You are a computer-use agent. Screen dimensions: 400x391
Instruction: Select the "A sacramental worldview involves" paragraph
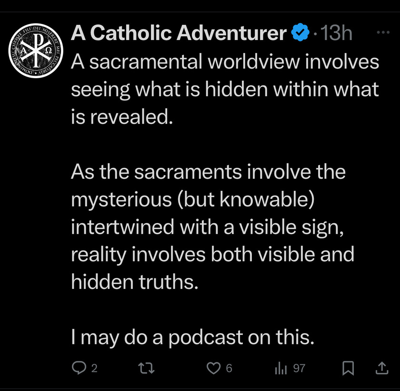pos(225,90)
